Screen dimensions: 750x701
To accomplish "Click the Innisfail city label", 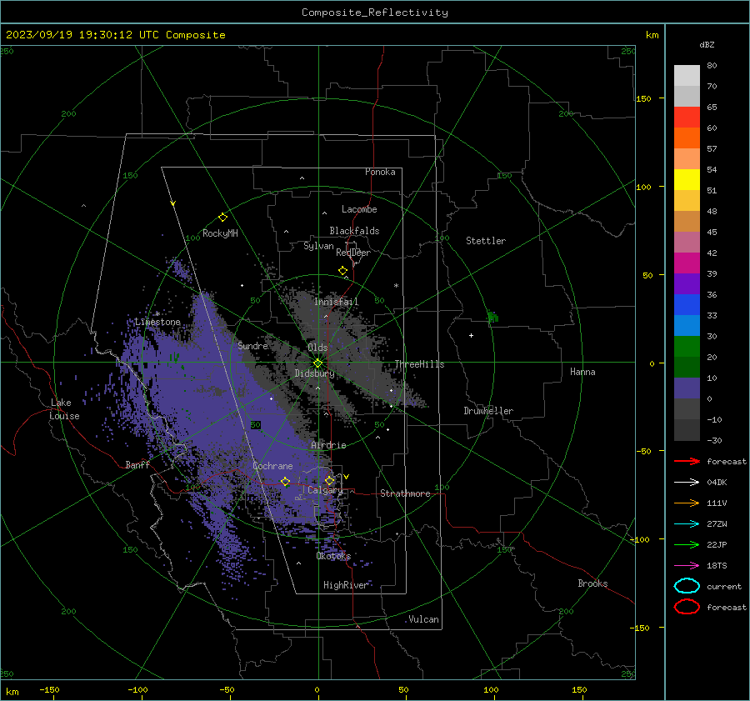I will point(337,302).
